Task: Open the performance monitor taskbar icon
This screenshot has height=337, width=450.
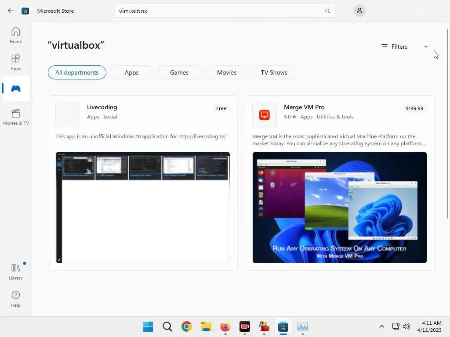Action: pyautogui.click(x=302, y=326)
